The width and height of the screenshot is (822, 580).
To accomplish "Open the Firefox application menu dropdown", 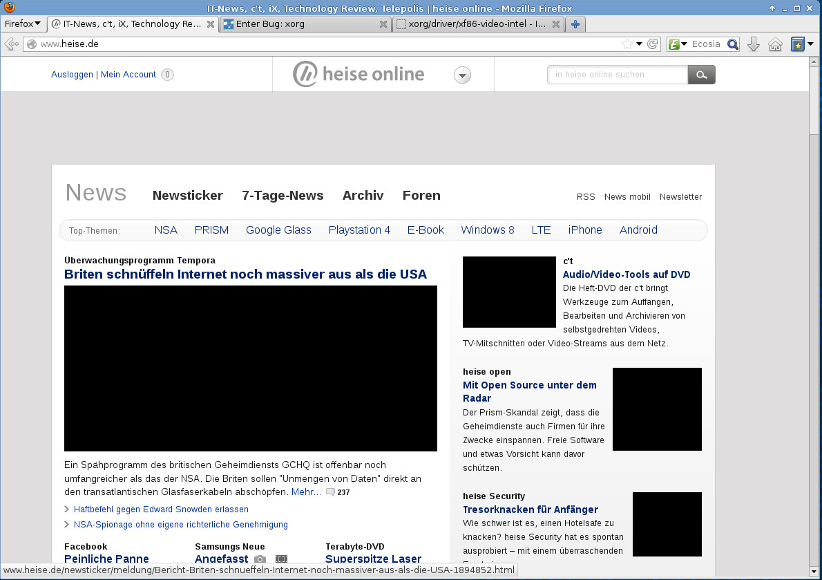I will point(21,24).
